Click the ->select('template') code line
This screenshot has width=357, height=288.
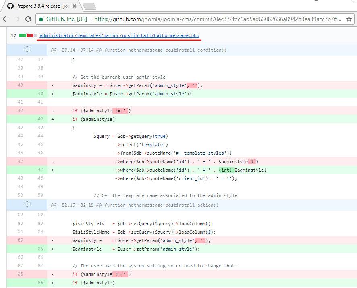[x=141, y=145]
